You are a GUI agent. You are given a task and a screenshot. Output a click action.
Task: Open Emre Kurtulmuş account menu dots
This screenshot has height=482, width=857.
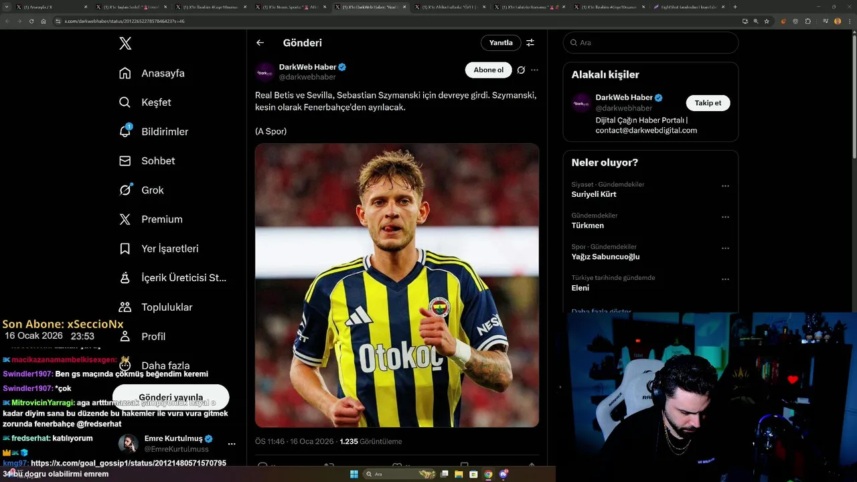coord(232,444)
